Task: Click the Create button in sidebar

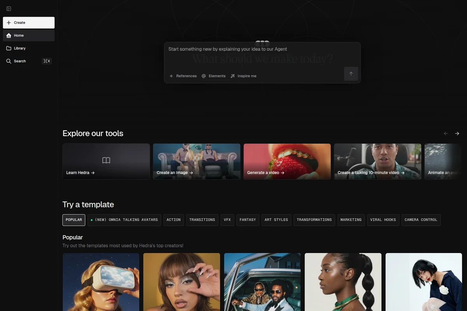Action: (28, 22)
